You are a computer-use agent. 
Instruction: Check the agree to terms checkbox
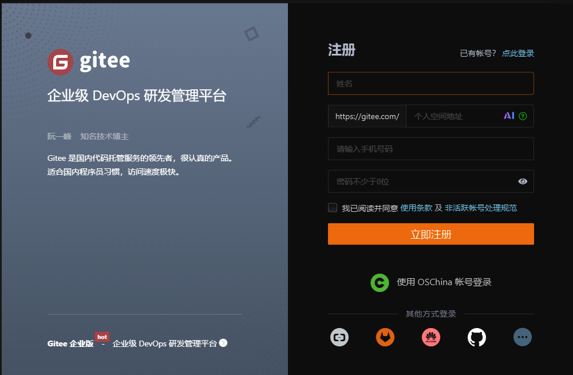tap(333, 208)
